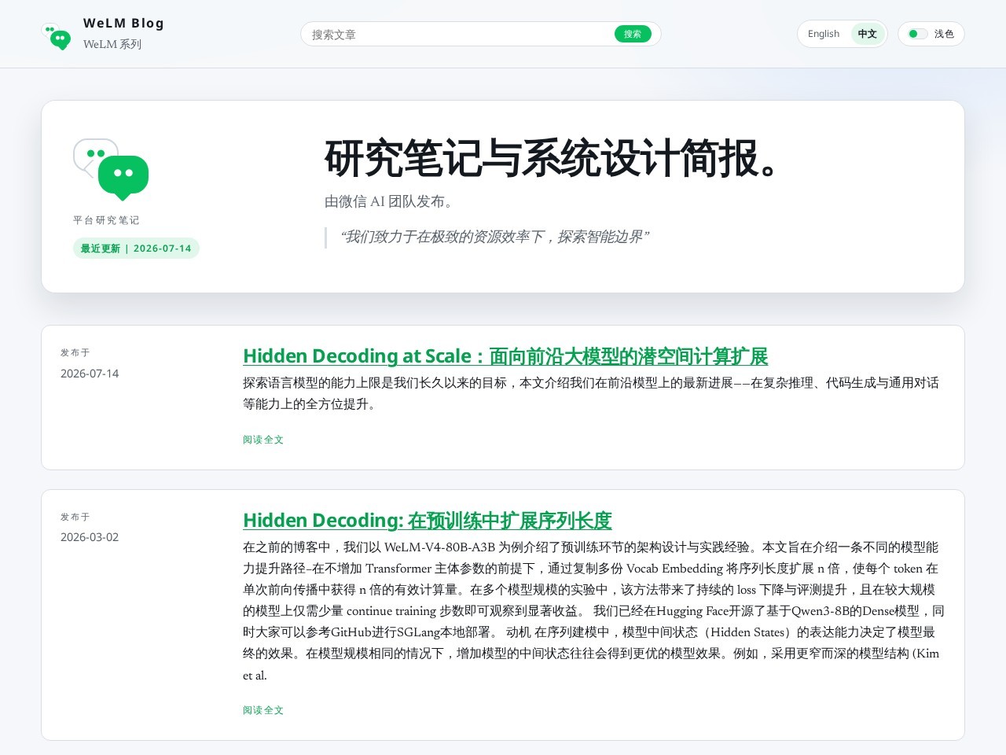The image size is (1006, 755).
Task: Click the second post's summary paragraph
Action: (x=593, y=611)
